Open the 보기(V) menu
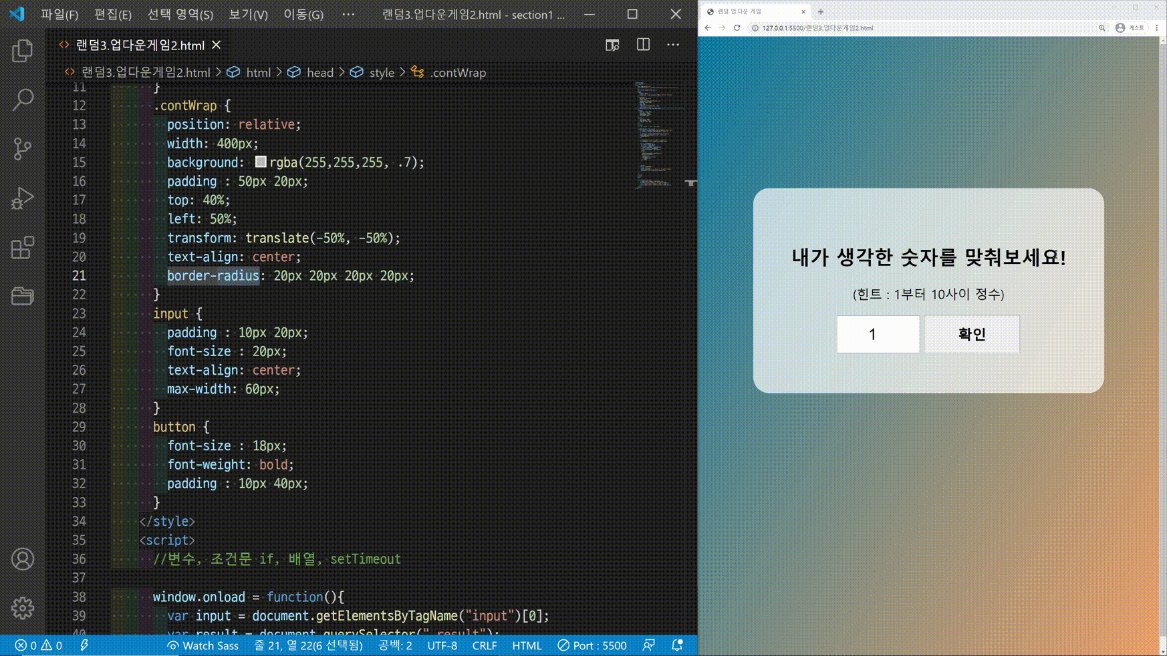 tap(249, 15)
